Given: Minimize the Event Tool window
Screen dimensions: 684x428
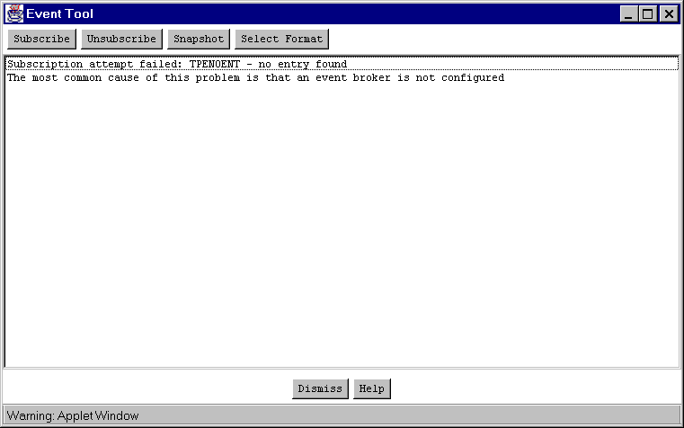Looking at the screenshot, I should coord(628,14).
